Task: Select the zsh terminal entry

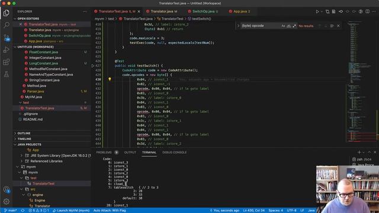Action: pos(362,159)
